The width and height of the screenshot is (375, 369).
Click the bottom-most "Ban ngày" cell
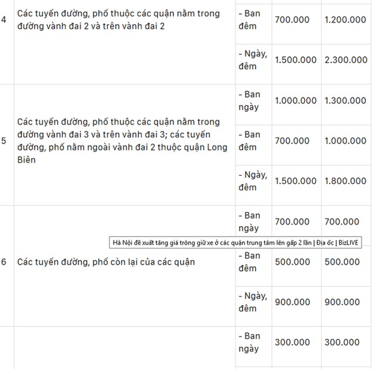click(252, 343)
